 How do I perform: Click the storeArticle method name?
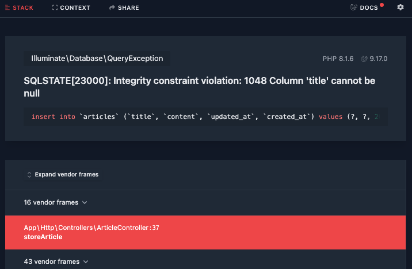coord(43,237)
